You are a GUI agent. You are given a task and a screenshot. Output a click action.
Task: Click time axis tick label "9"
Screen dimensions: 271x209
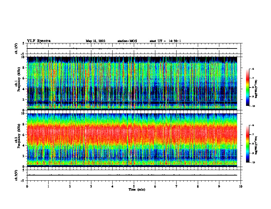click(219, 186)
